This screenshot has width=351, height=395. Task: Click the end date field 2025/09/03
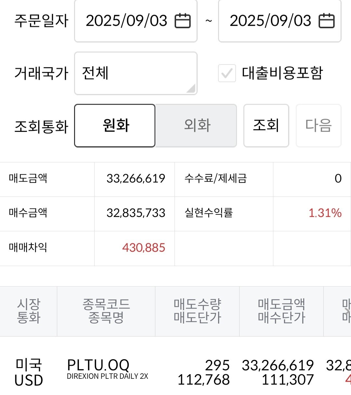point(280,21)
